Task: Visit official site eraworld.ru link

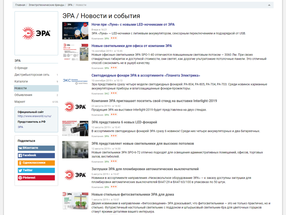Action: tap(34, 116)
